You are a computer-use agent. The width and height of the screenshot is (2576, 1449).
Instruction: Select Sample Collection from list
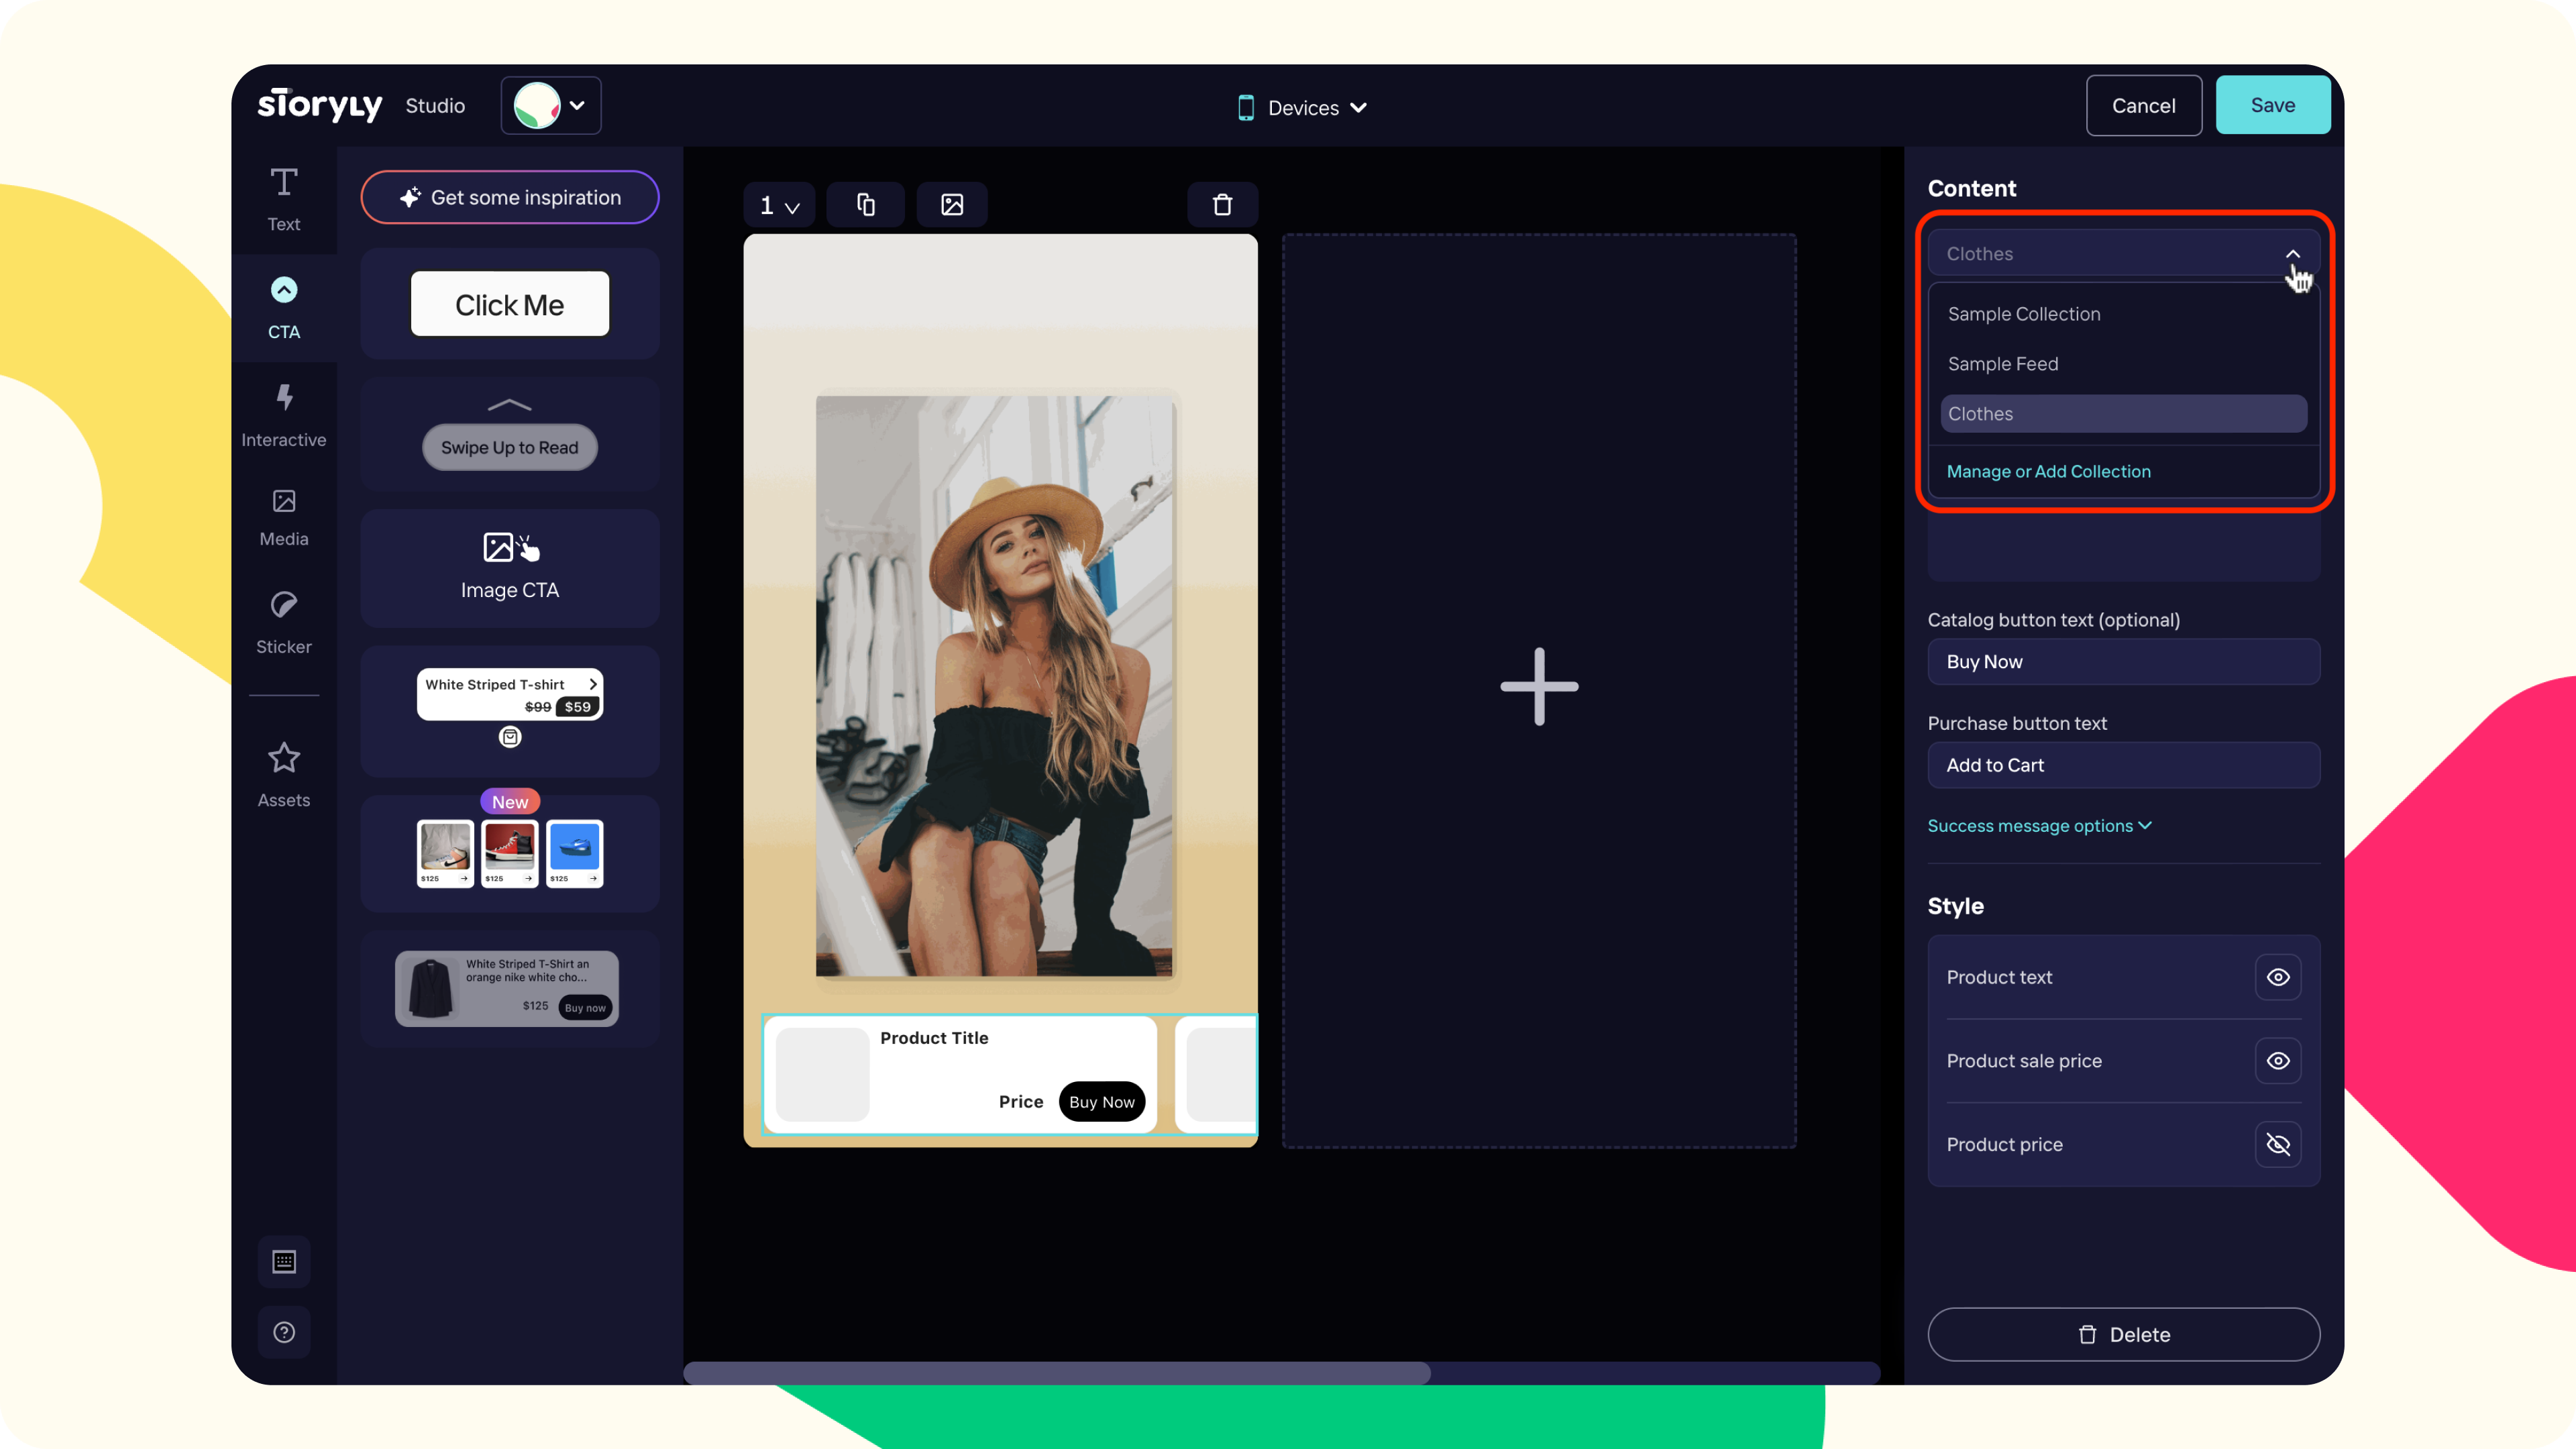2023,314
